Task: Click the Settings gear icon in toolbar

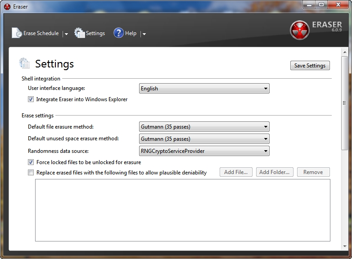Action: 80,33
